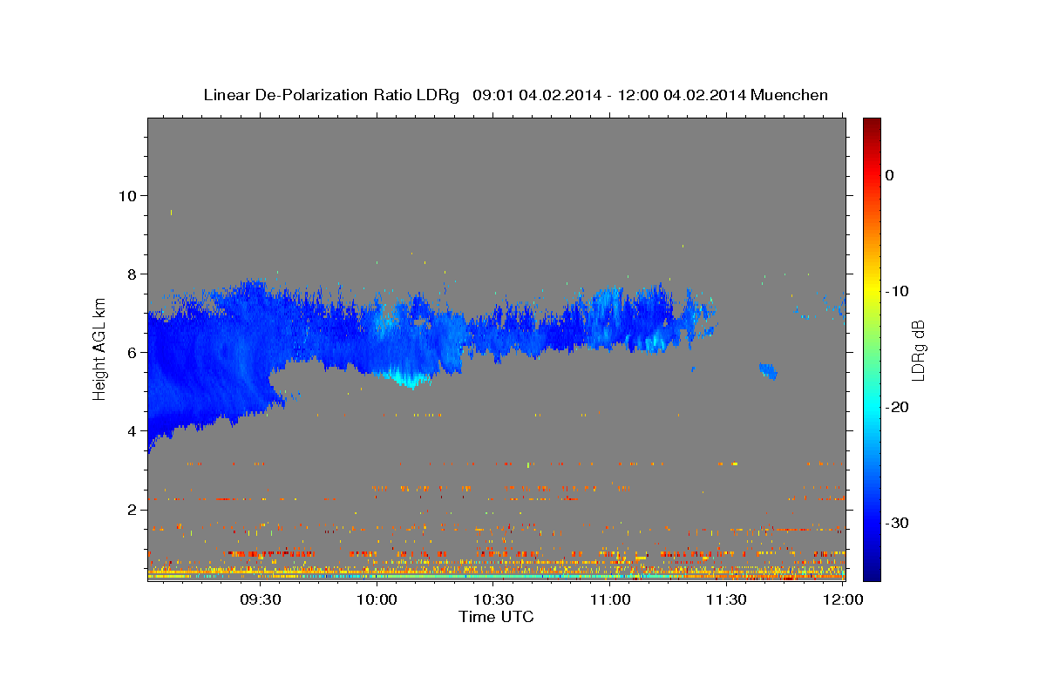Click the height value 6 on y-axis
Viewport: 1046px width, 697px height.
pyautogui.click(x=131, y=352)
